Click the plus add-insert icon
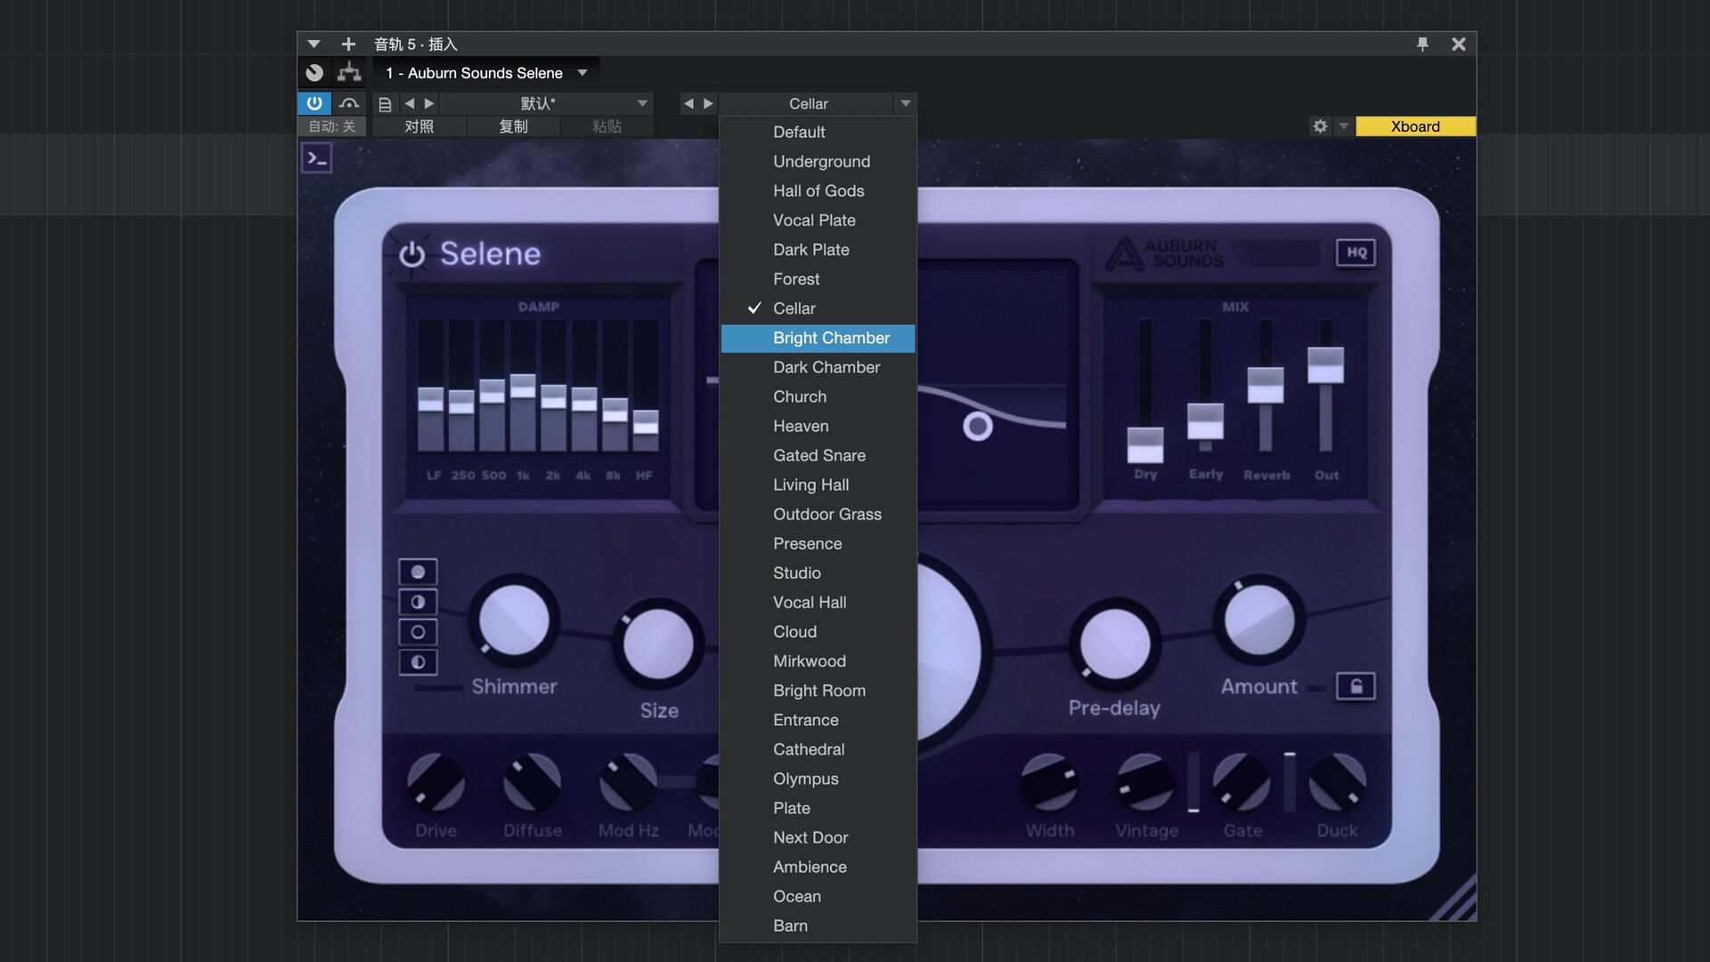 pyautogui.click(x=348, y=44)
